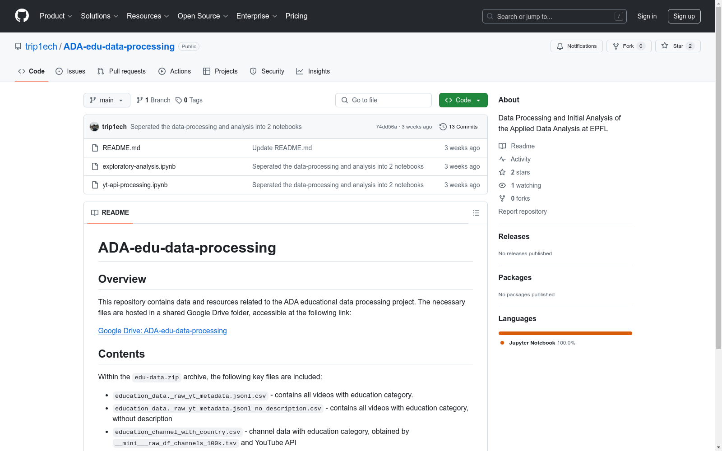The height and width of the screenshot is (451, 722).
Task: Expand the Solutions menu
Action: click(100, 16)
